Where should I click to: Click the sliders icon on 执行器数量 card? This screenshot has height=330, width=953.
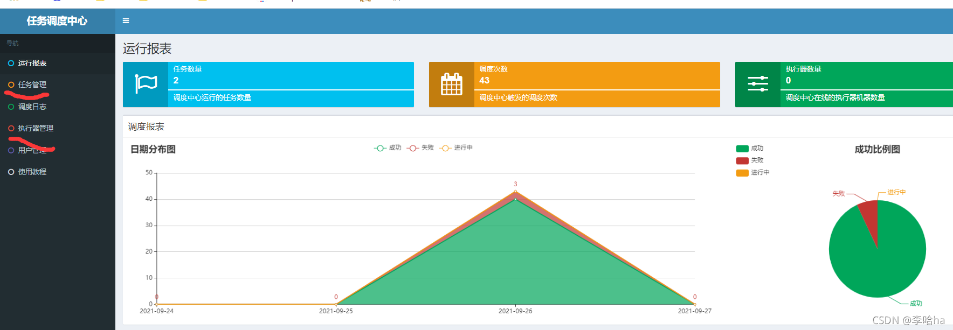tap(758, 85)
